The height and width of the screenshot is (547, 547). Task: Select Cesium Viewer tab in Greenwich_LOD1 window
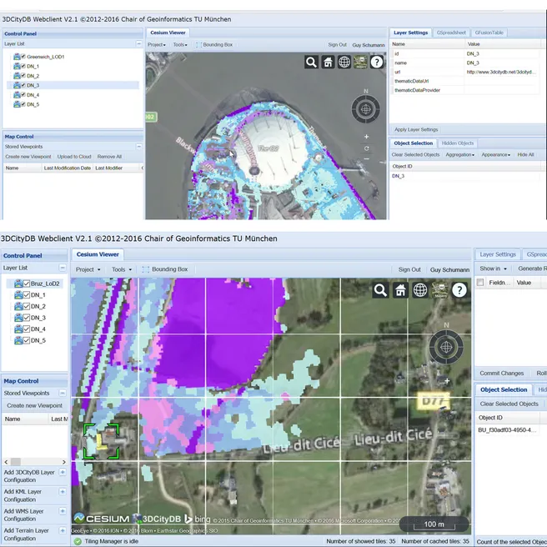click(x=168, y=33)
